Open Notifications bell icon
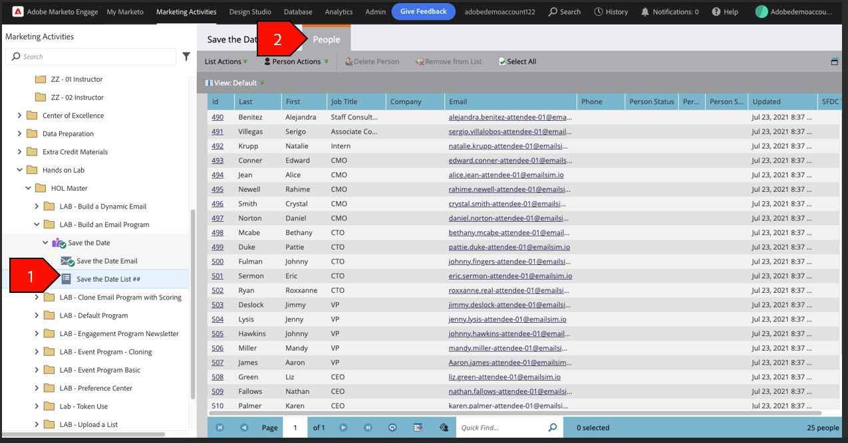 (645, 12)
